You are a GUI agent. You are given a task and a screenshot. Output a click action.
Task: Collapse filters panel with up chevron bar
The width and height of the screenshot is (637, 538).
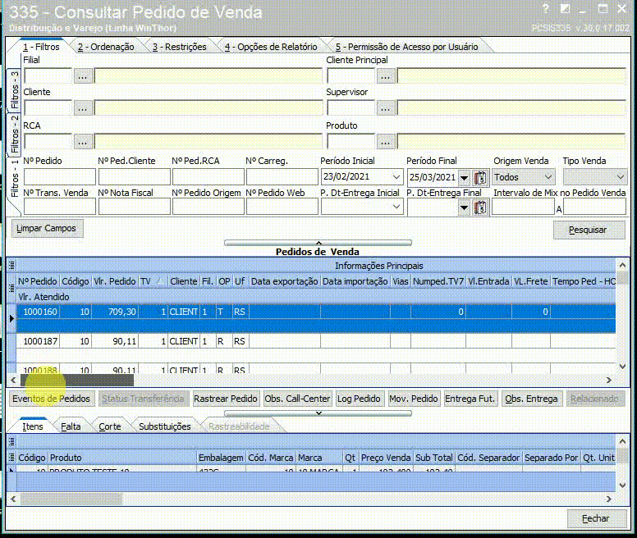pyautogui.click(x=318, y=243)
